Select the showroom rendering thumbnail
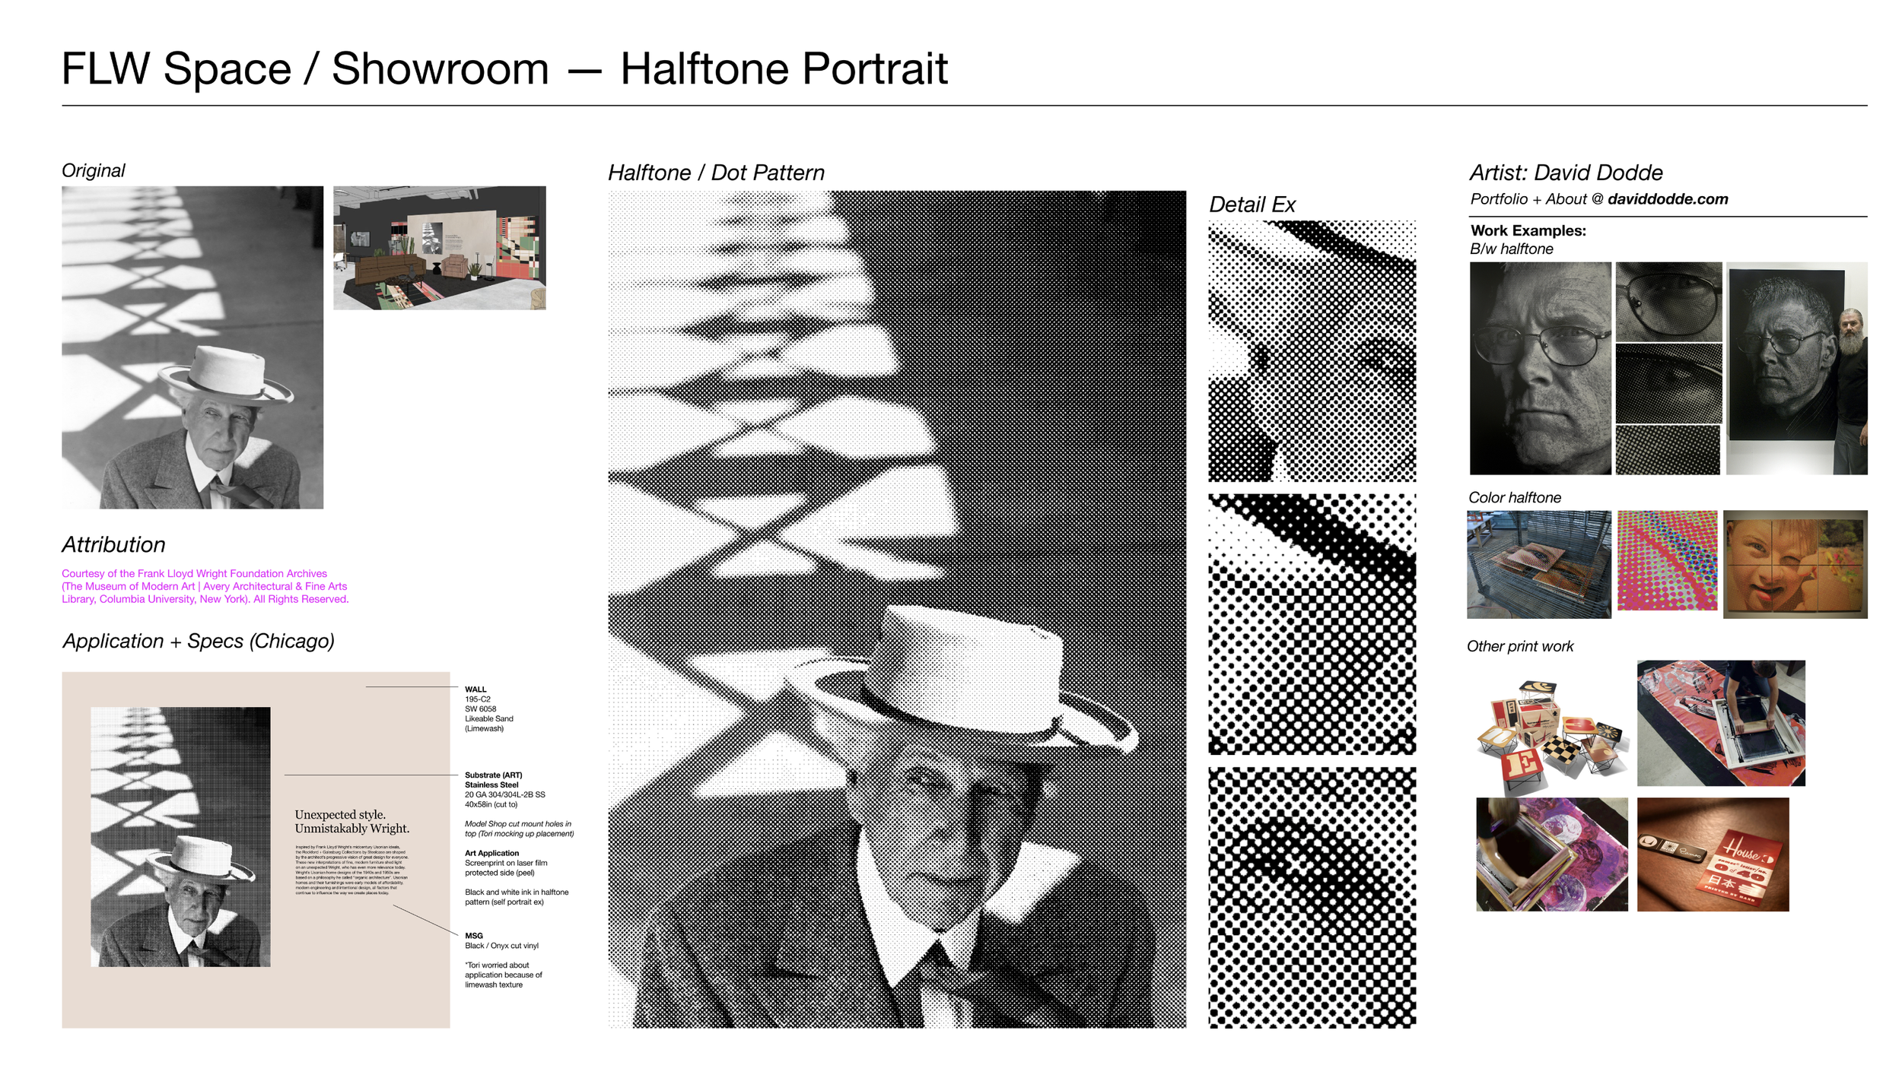 439,248
